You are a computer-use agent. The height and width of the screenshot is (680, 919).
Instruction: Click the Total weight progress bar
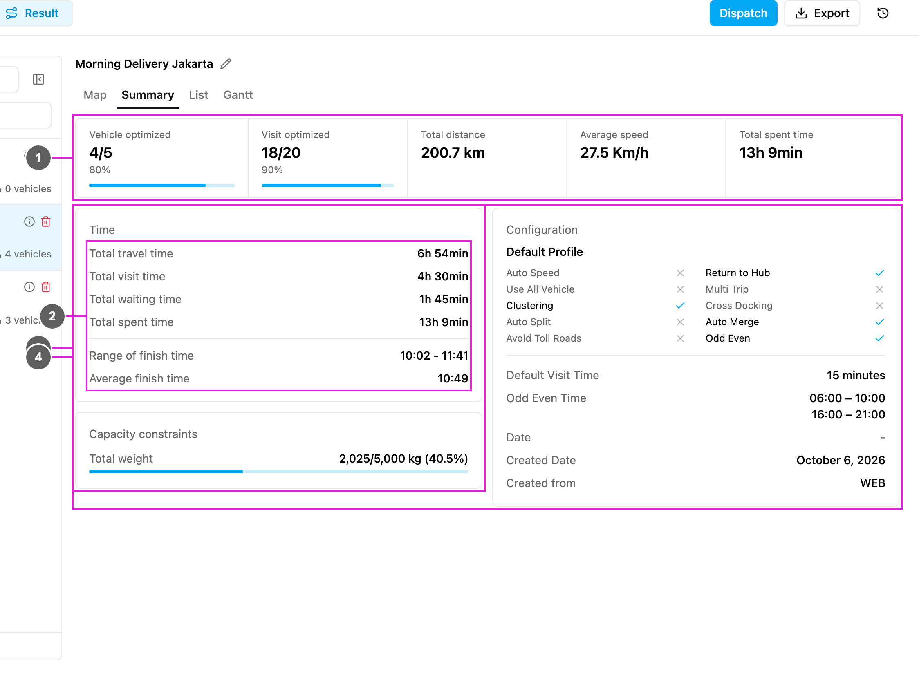pos(279,472)
